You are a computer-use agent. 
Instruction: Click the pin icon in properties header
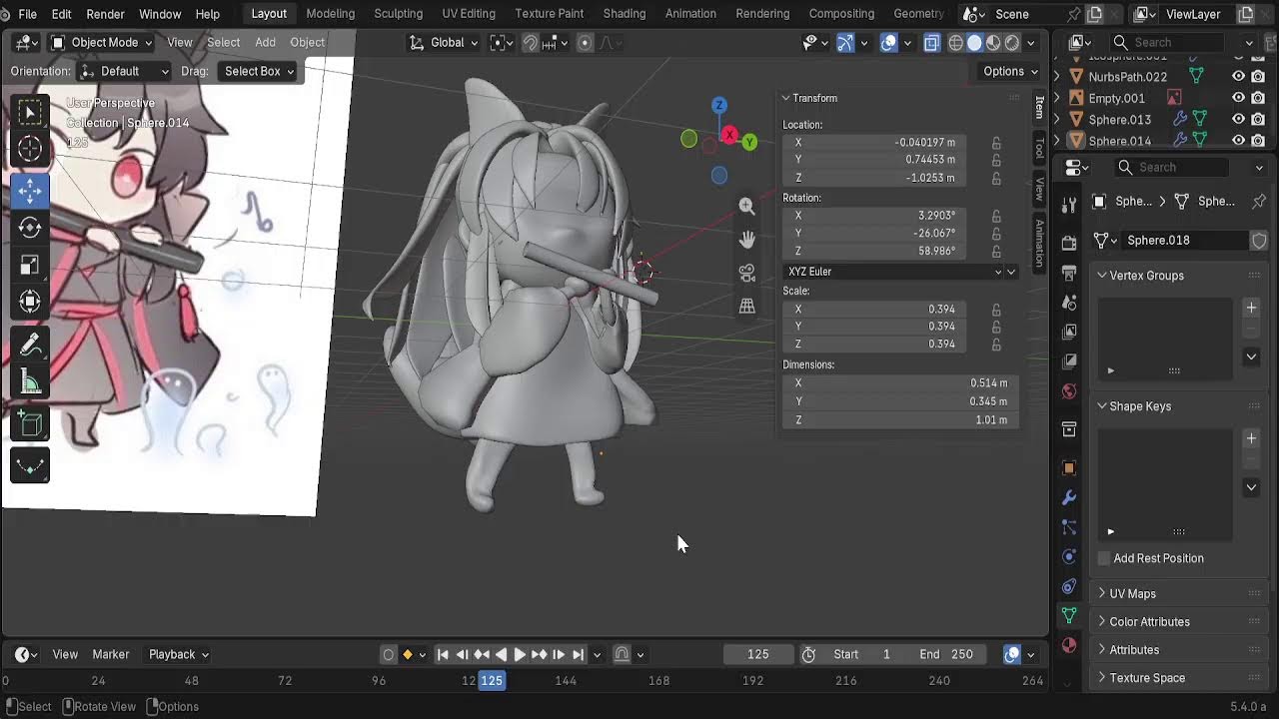point(1259,201)
